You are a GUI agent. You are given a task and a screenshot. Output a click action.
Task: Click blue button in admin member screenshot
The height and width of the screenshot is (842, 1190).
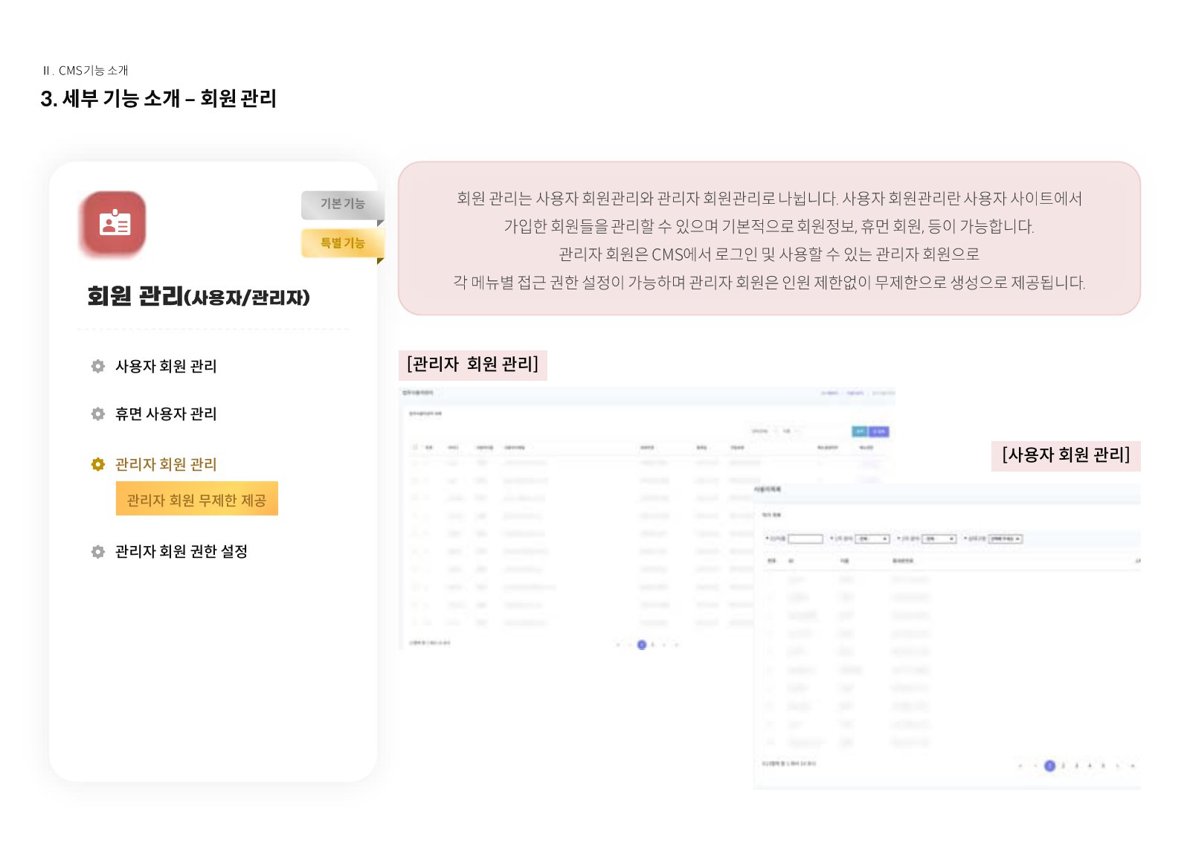coord(879,431)
